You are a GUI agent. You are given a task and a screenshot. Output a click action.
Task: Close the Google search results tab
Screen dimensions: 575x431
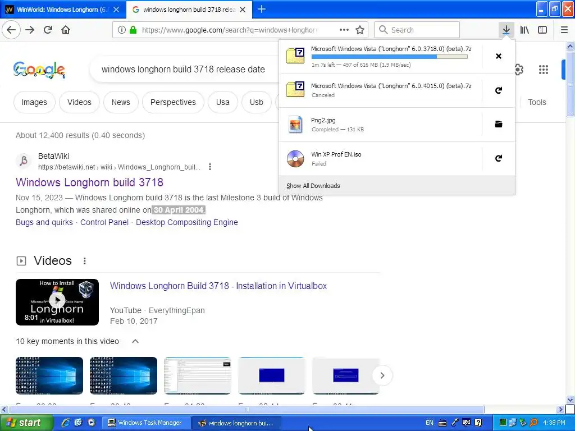243,10
